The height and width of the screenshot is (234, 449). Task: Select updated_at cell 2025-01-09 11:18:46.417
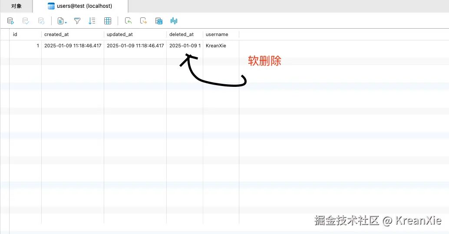(135, 46)
